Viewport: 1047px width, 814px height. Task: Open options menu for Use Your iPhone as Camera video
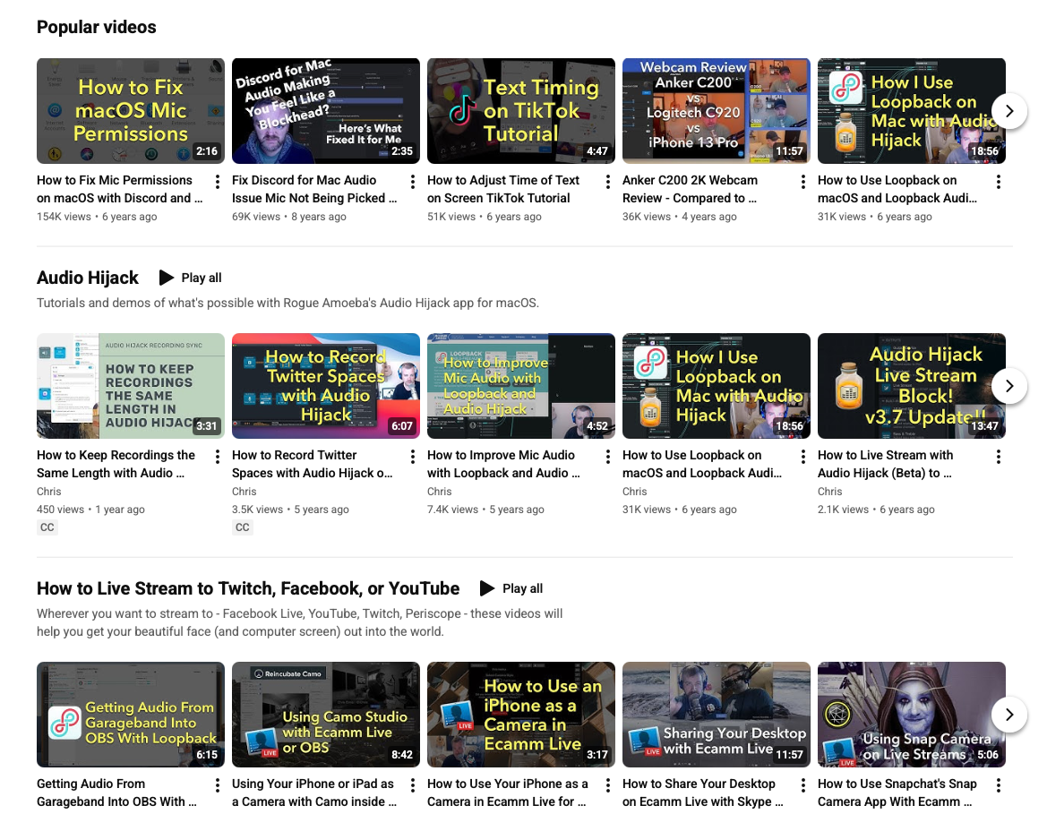(607, 785)
